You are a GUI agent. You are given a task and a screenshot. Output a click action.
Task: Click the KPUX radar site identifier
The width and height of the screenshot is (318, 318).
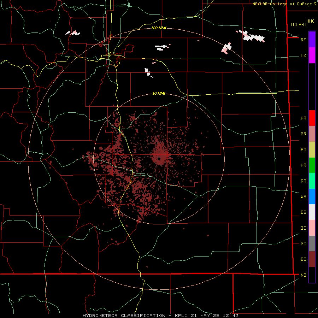[181, 316]
